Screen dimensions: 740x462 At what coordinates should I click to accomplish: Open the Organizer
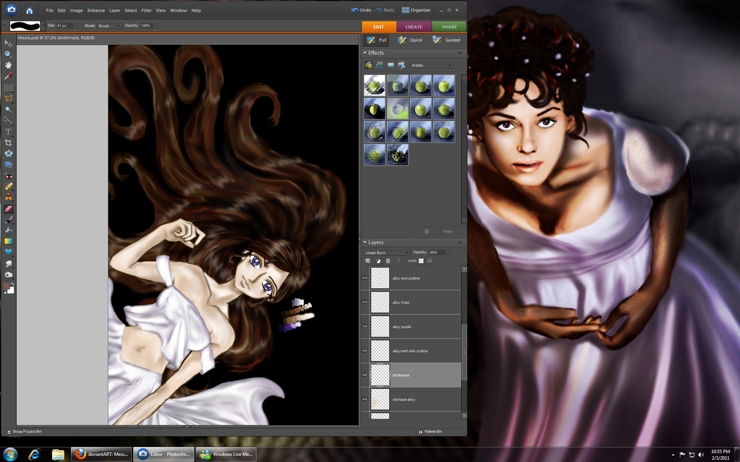pyautogui.click(x=416, y=10)
